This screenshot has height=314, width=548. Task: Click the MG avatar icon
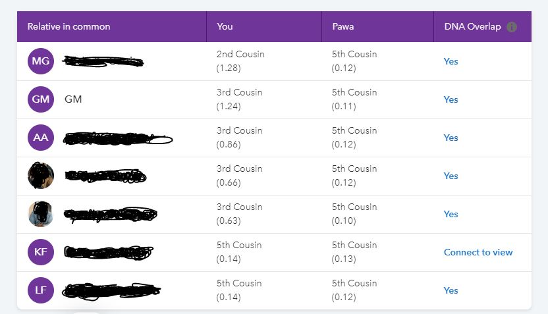(x=41, y=61)
